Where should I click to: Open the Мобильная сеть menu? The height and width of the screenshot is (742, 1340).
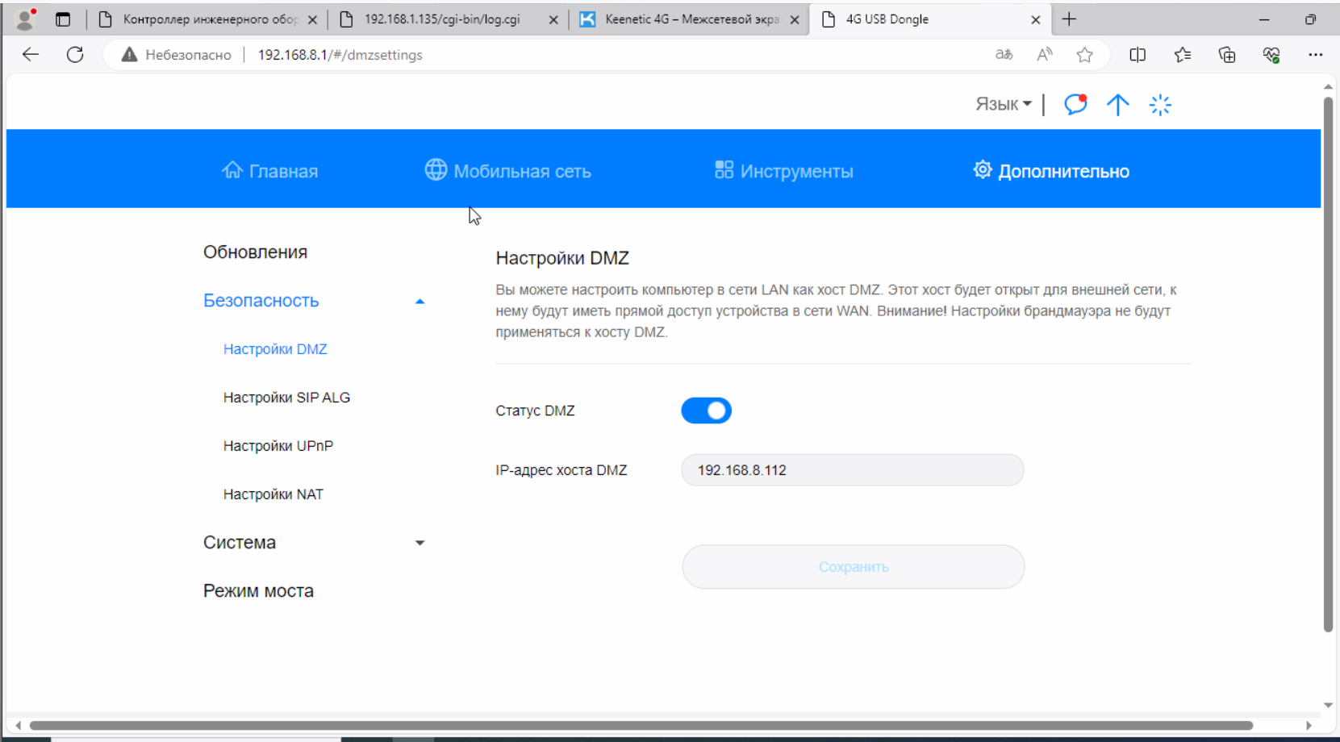click(x=508, y=171)
